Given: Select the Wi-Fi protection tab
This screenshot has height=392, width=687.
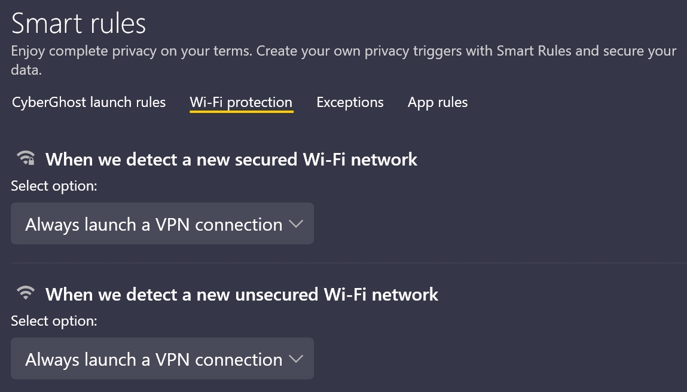Looking at the screenshot, I should tap(241, 102).
